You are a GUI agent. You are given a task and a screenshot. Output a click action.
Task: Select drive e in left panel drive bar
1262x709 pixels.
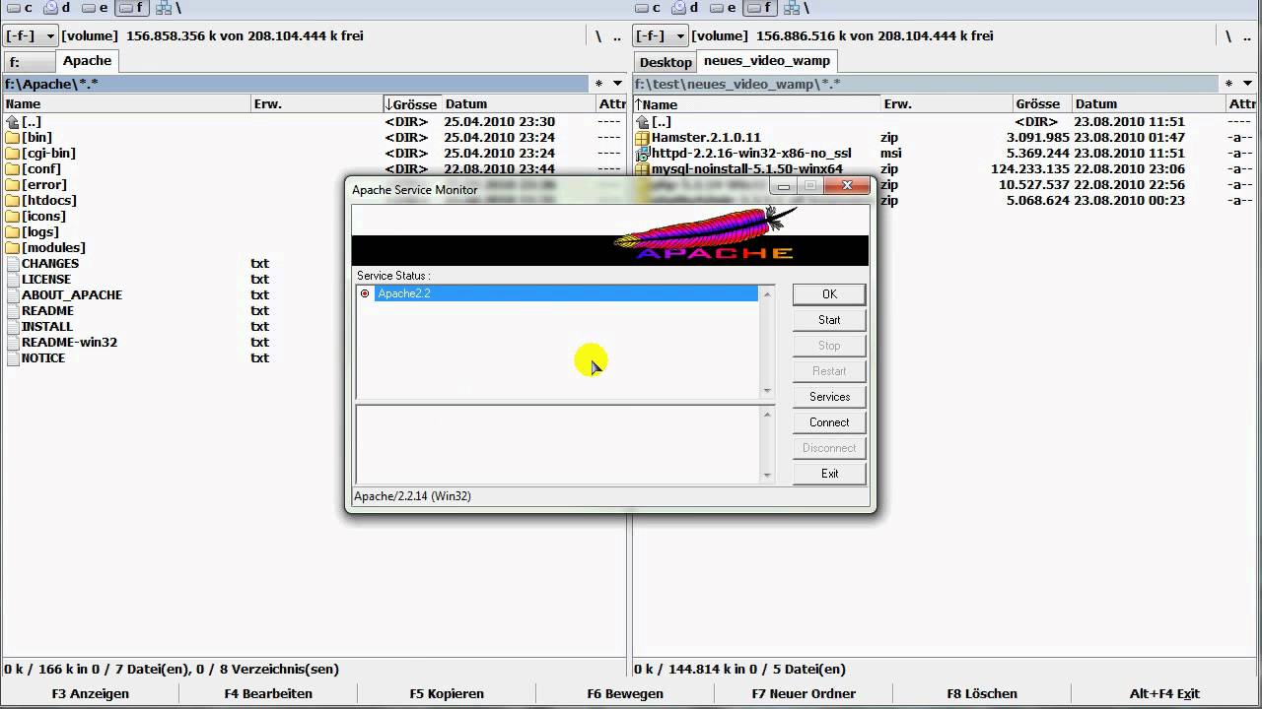tap(95, 8)
